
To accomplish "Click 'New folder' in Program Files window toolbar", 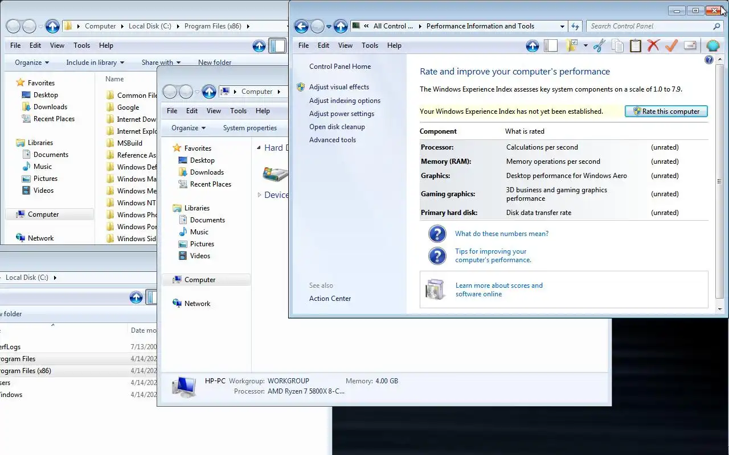I will tap(215, 63).
